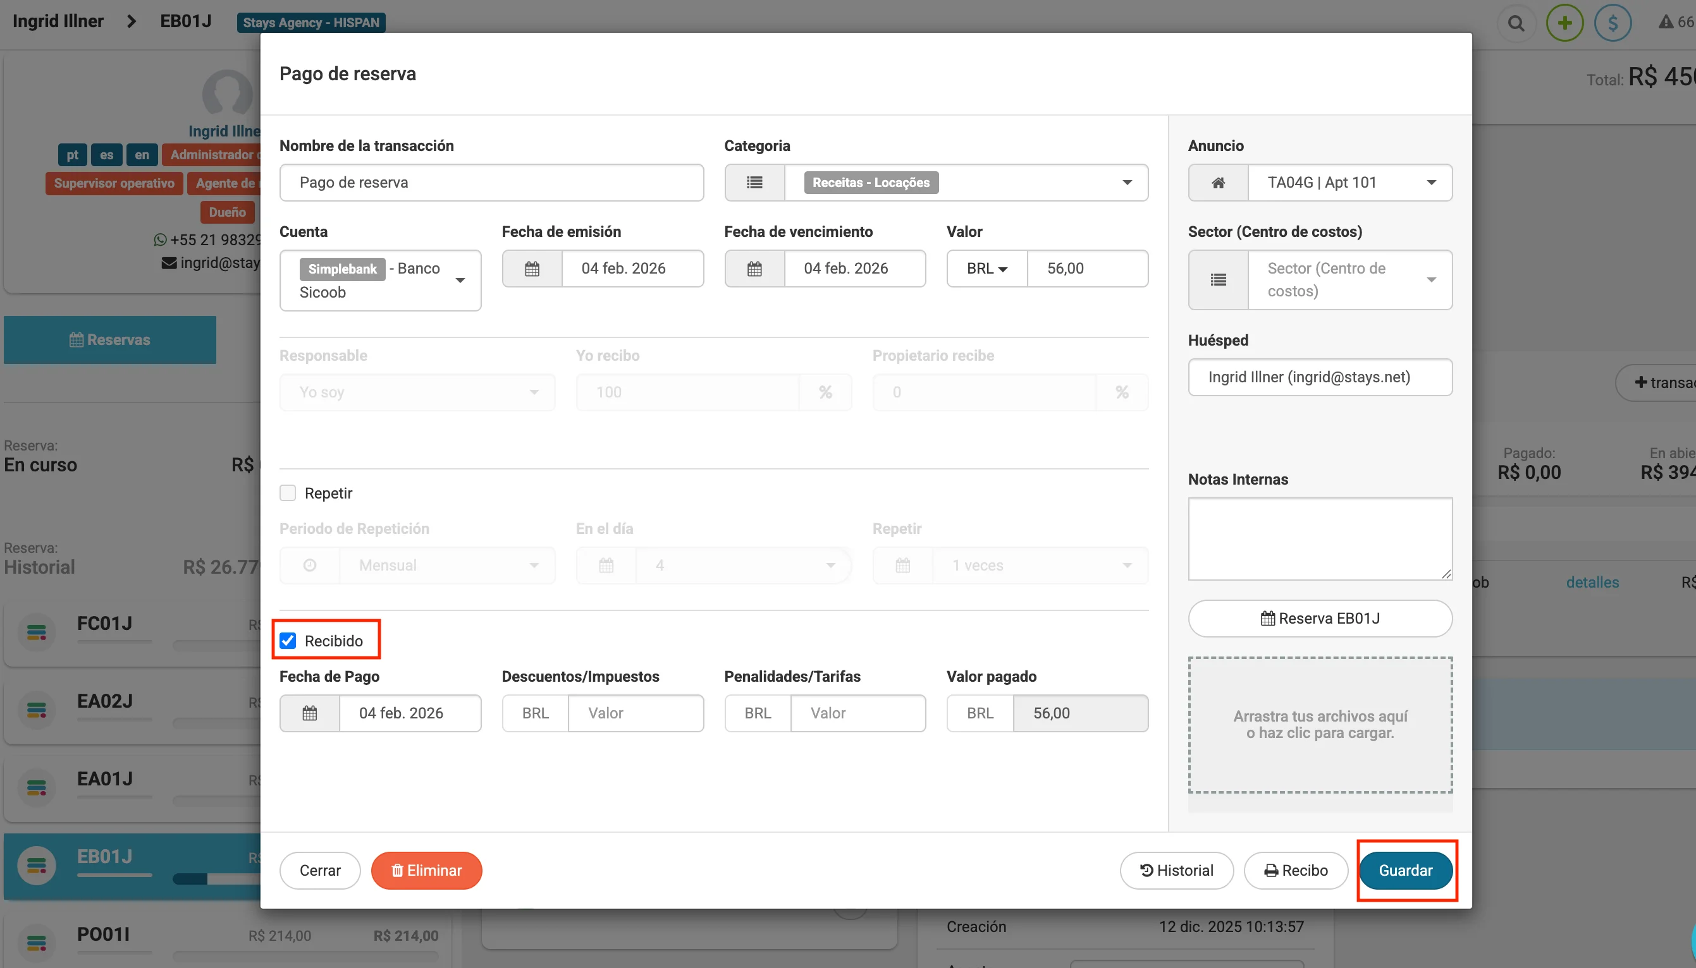
Task: Click the search magnifier icon
Action: [x=1516, y=23]
